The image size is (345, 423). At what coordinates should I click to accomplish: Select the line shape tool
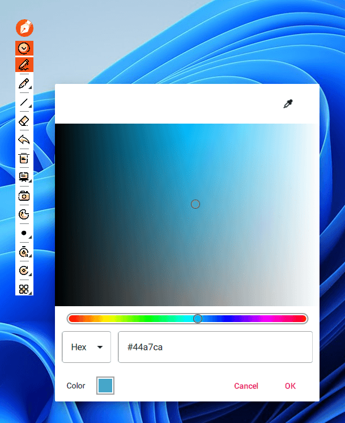(x=24, y=102)
